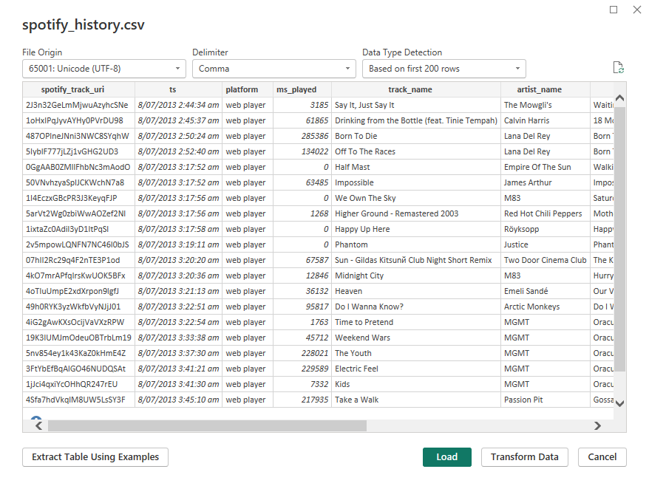
Task: Click the artist cell 'James Arthur'
Action: point(545,183)
